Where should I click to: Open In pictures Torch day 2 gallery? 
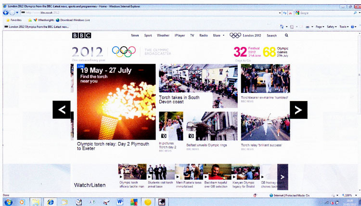tap(168, 145)
